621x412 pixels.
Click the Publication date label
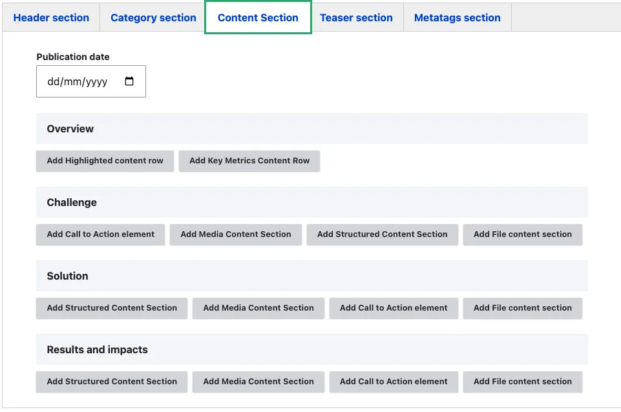[73, 57]
